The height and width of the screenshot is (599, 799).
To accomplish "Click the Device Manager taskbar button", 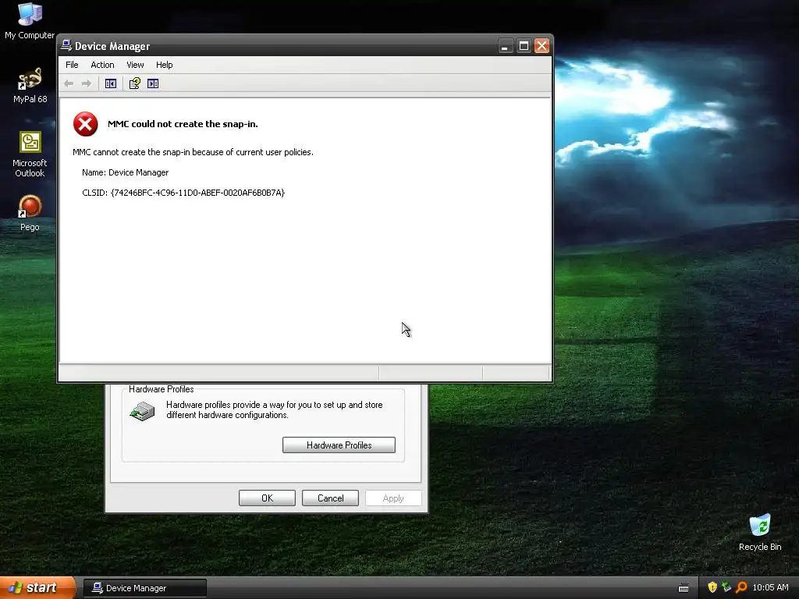I will pyautogui.click(x=144, y=588).
